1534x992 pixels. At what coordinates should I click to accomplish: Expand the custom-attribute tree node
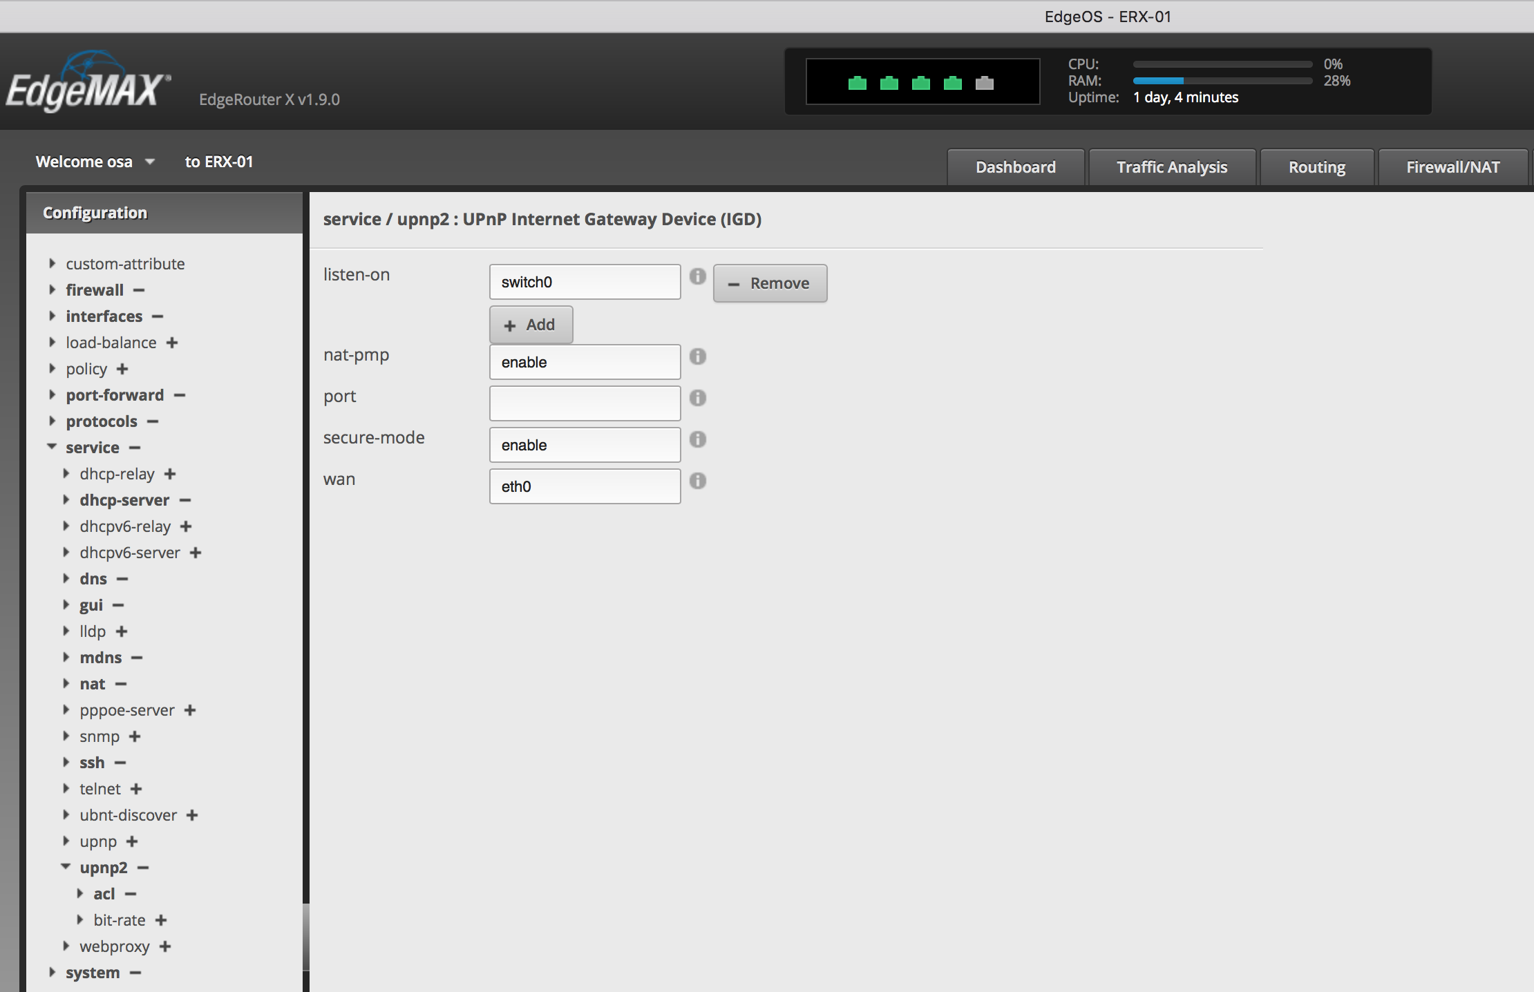click(x=52, y=263)
